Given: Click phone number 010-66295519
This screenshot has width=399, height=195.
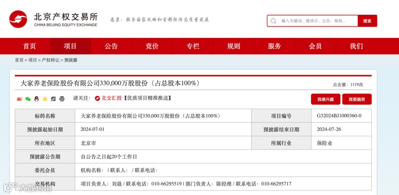Looking at the screenshot, I should [167, 184].
